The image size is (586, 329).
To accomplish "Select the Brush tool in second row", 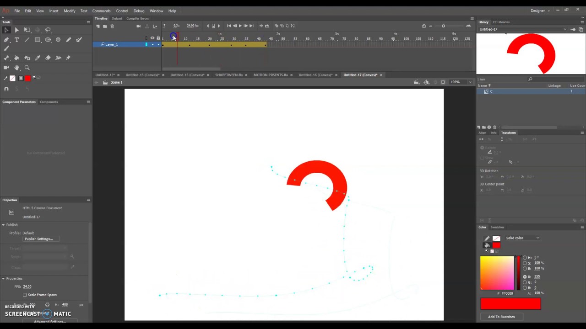I will [x=6, y=48].
